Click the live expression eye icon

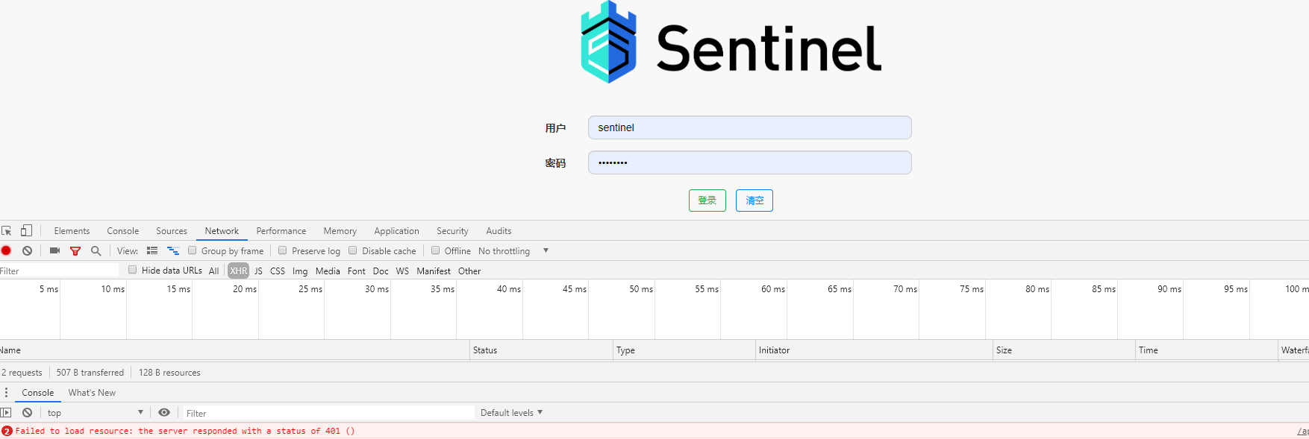point(164,412)
